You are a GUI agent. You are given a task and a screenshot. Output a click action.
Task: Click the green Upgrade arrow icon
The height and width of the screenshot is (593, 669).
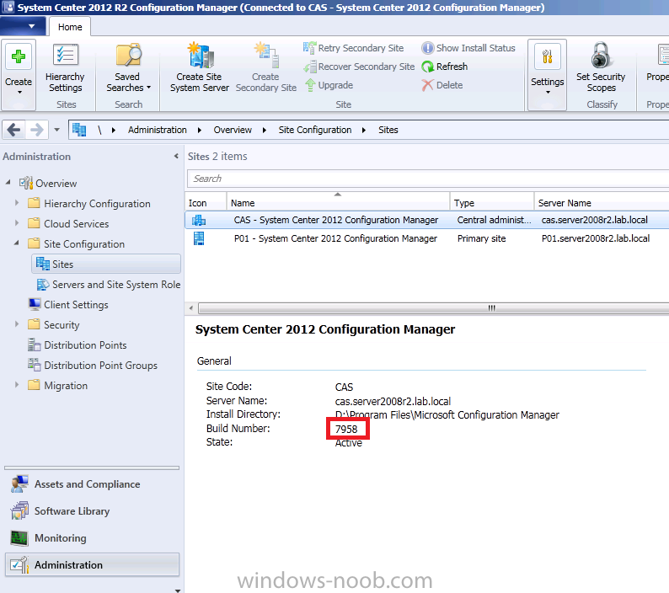pos(310,85)
